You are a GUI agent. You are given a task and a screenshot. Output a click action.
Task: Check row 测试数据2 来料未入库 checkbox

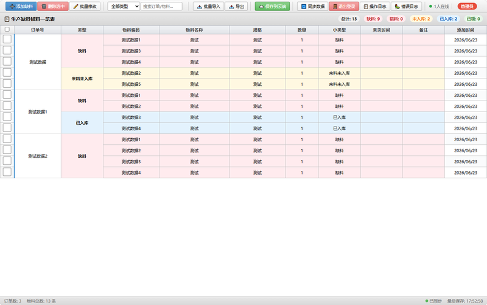[7, 72]
